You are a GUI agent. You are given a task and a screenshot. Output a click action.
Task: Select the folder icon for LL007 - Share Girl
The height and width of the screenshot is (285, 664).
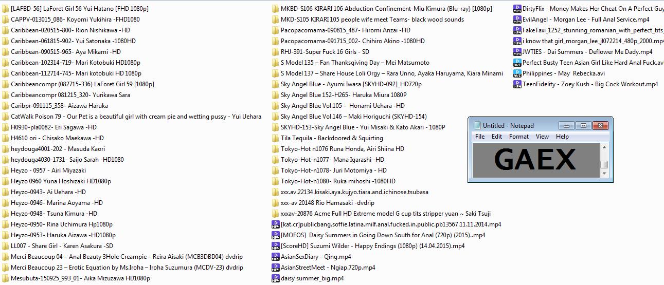(5, 246)
